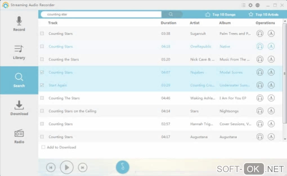Click the Artist column header
This screenshot has height=176, width=287.
click(194, 23)
